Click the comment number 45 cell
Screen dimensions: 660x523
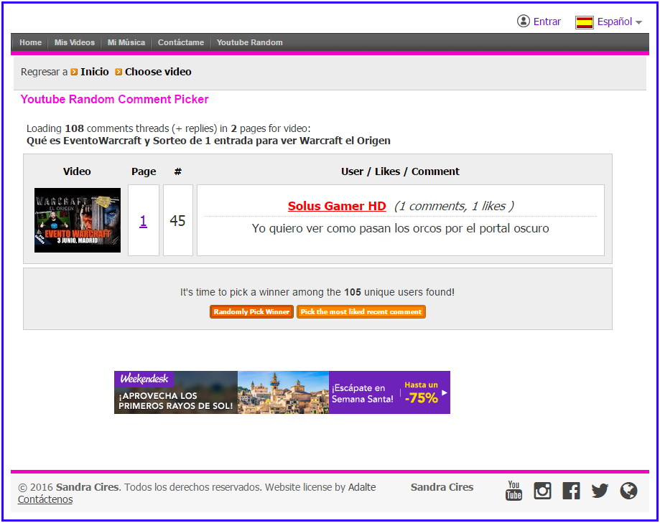177,220
